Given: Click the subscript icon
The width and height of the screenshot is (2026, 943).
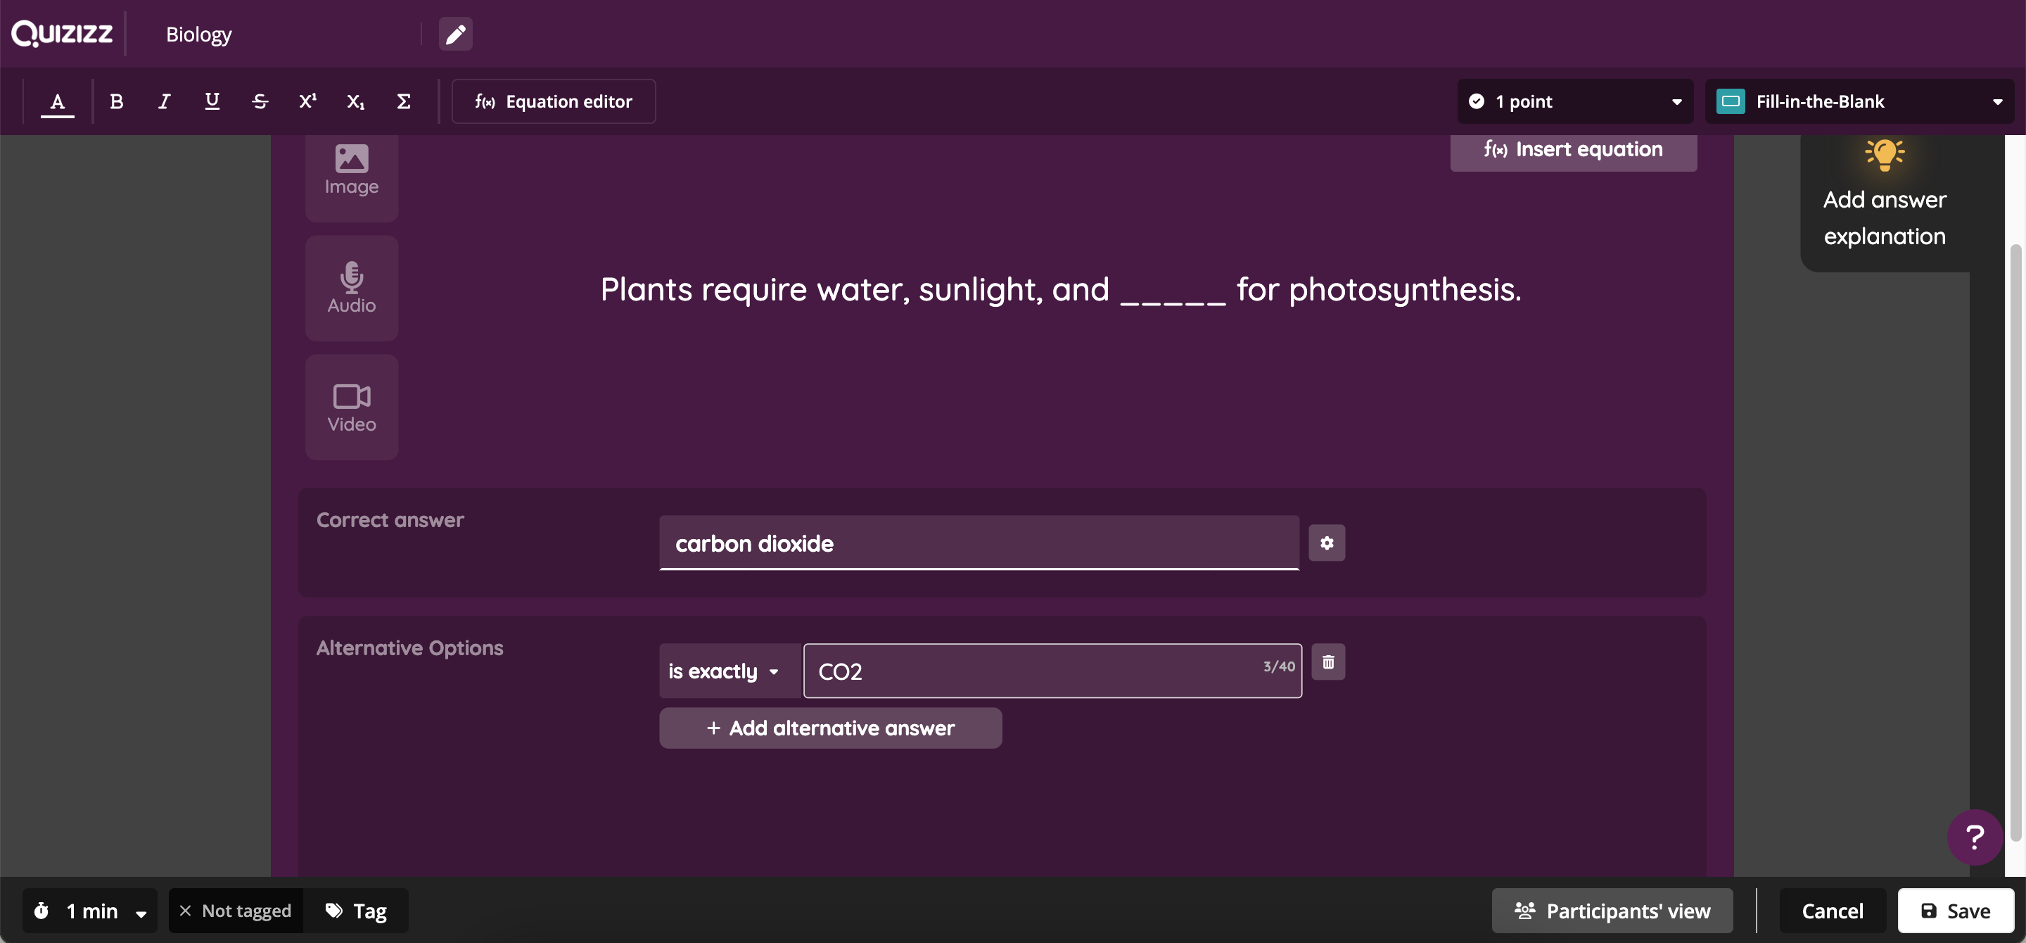Looking at the screenshot, I should click(x=355, y=101).
